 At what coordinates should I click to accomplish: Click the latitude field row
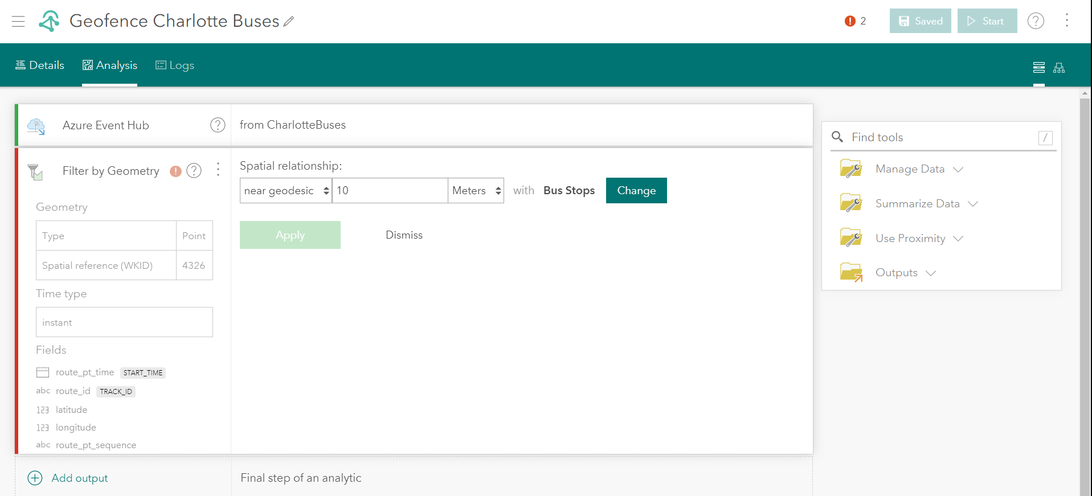62,410
